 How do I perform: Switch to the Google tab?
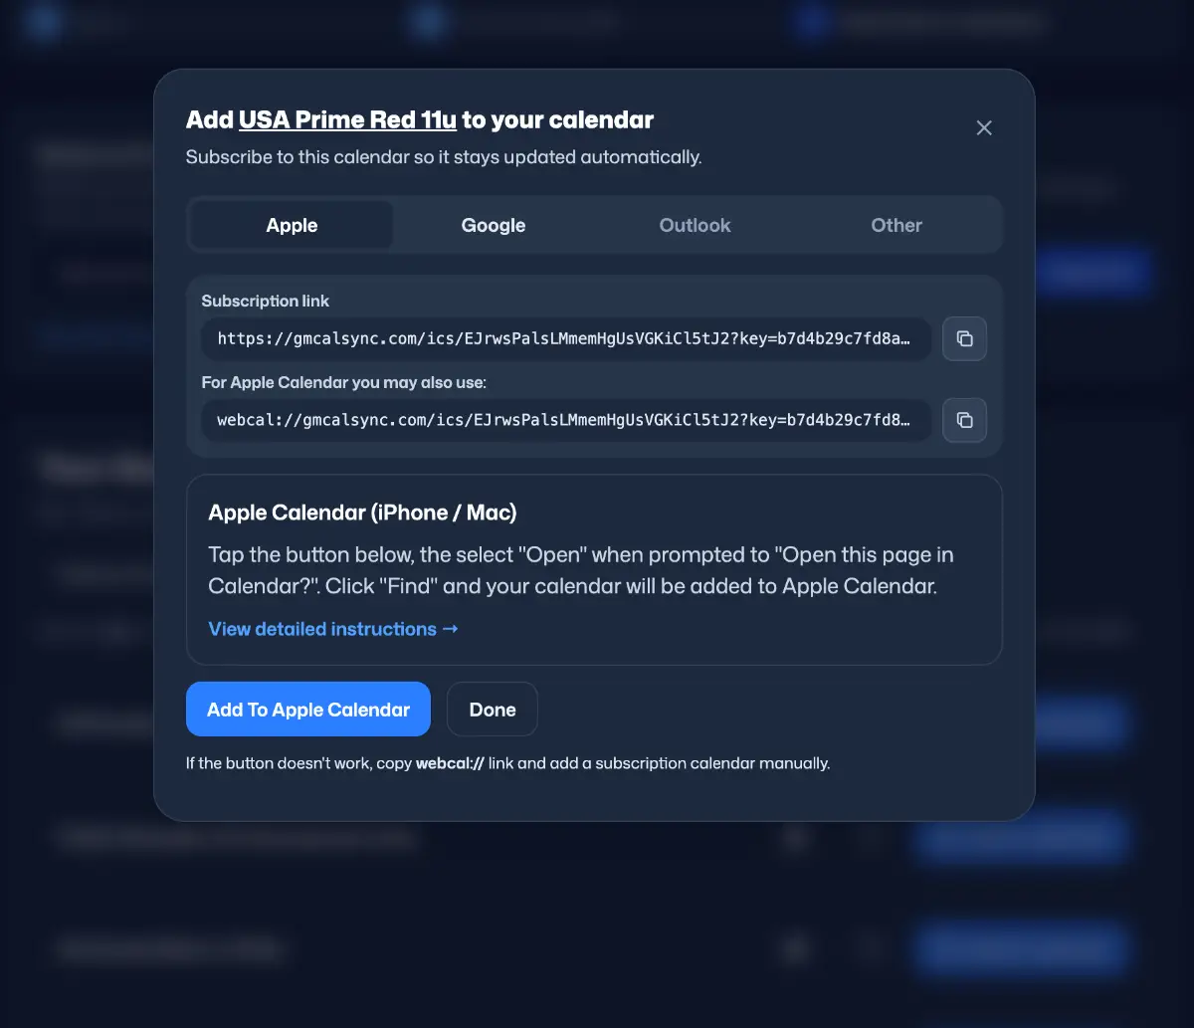point(494,226)
